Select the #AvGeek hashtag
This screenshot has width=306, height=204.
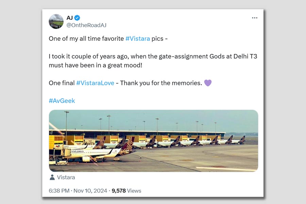coord(62,101)
